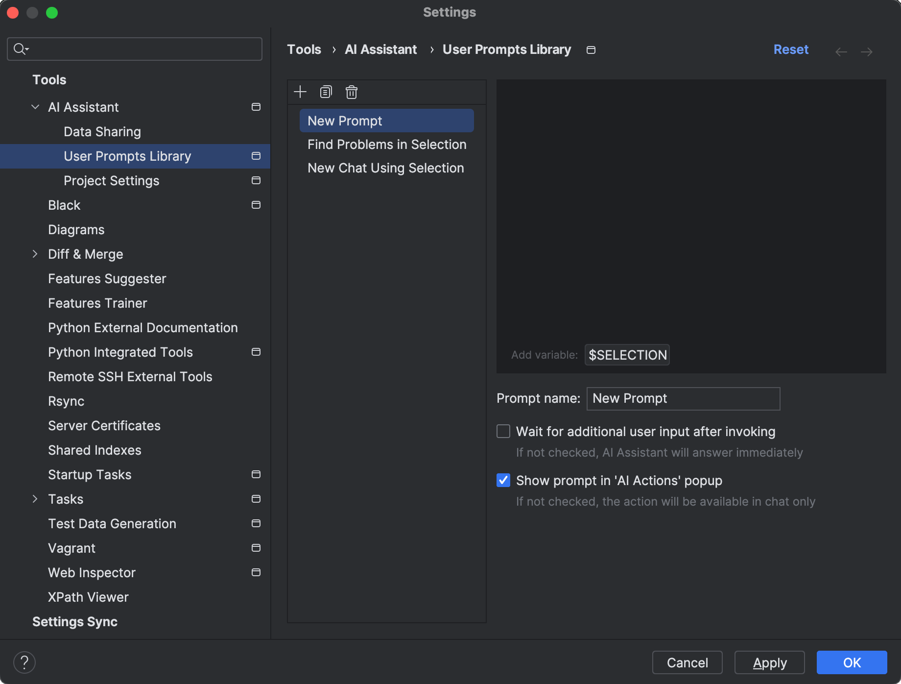This screenshot has width=901, height=684.
Task: Click Reset link
Action: (791, 49)
